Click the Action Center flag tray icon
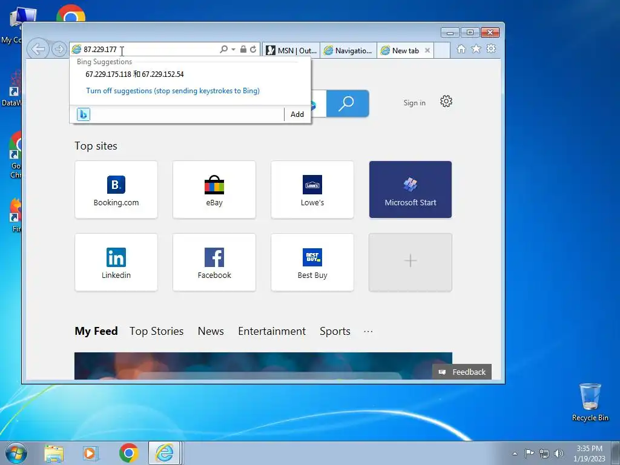This screenshot has height=465, width=620. click(x=529, y=453)
